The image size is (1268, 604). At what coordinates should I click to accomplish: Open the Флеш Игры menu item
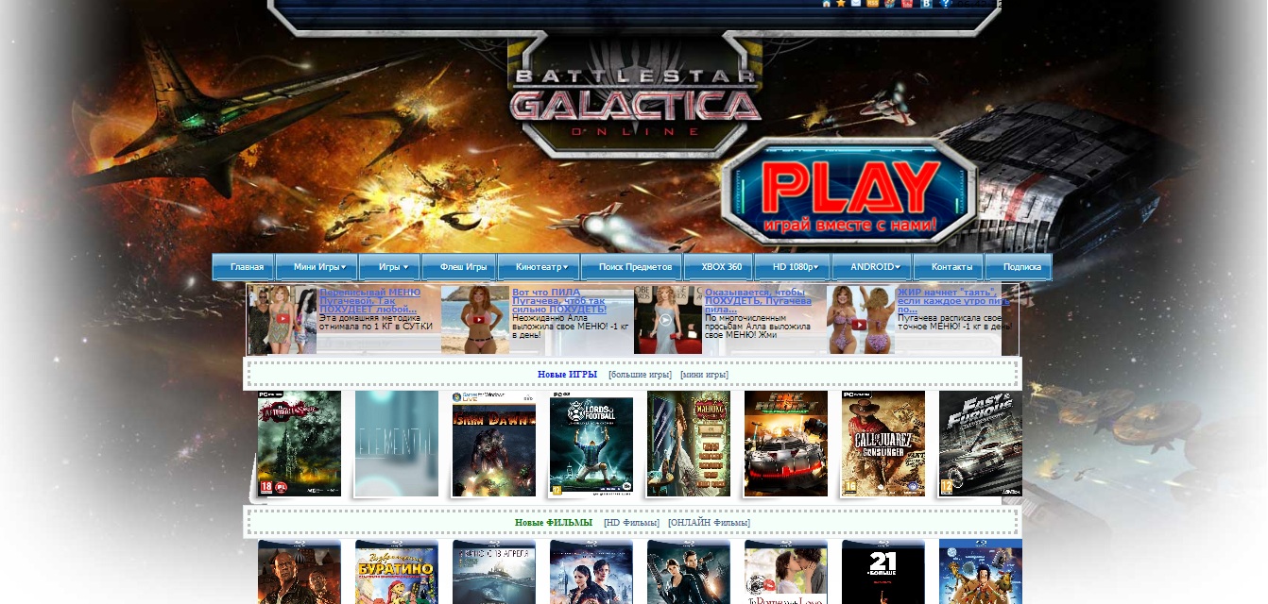coord(460,267)
